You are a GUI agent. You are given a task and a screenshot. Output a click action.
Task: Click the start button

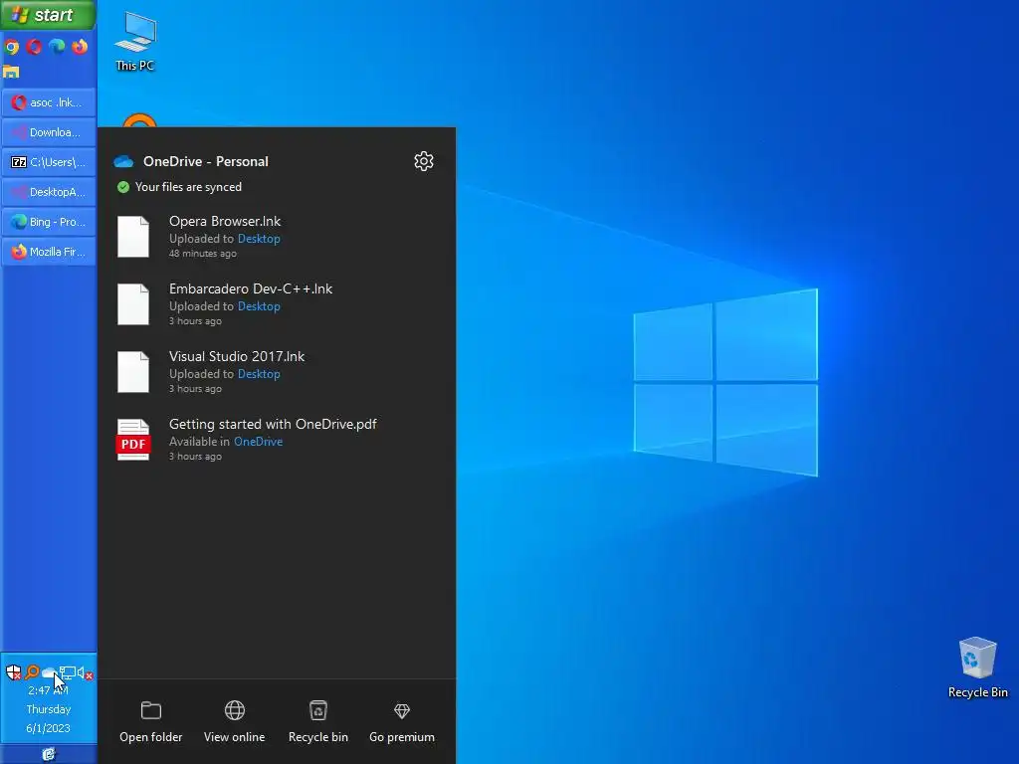48,15
